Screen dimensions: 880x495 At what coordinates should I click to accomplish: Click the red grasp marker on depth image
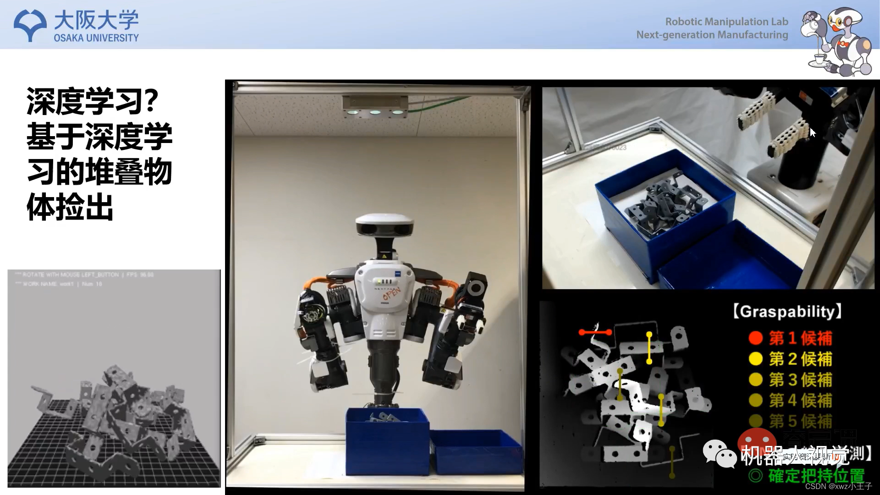point(595,332)
